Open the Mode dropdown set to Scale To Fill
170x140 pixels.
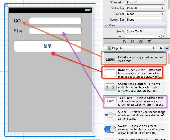point(145,31)
